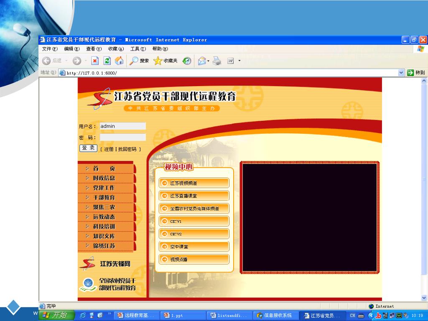Click the Go (转到) button

416,73
